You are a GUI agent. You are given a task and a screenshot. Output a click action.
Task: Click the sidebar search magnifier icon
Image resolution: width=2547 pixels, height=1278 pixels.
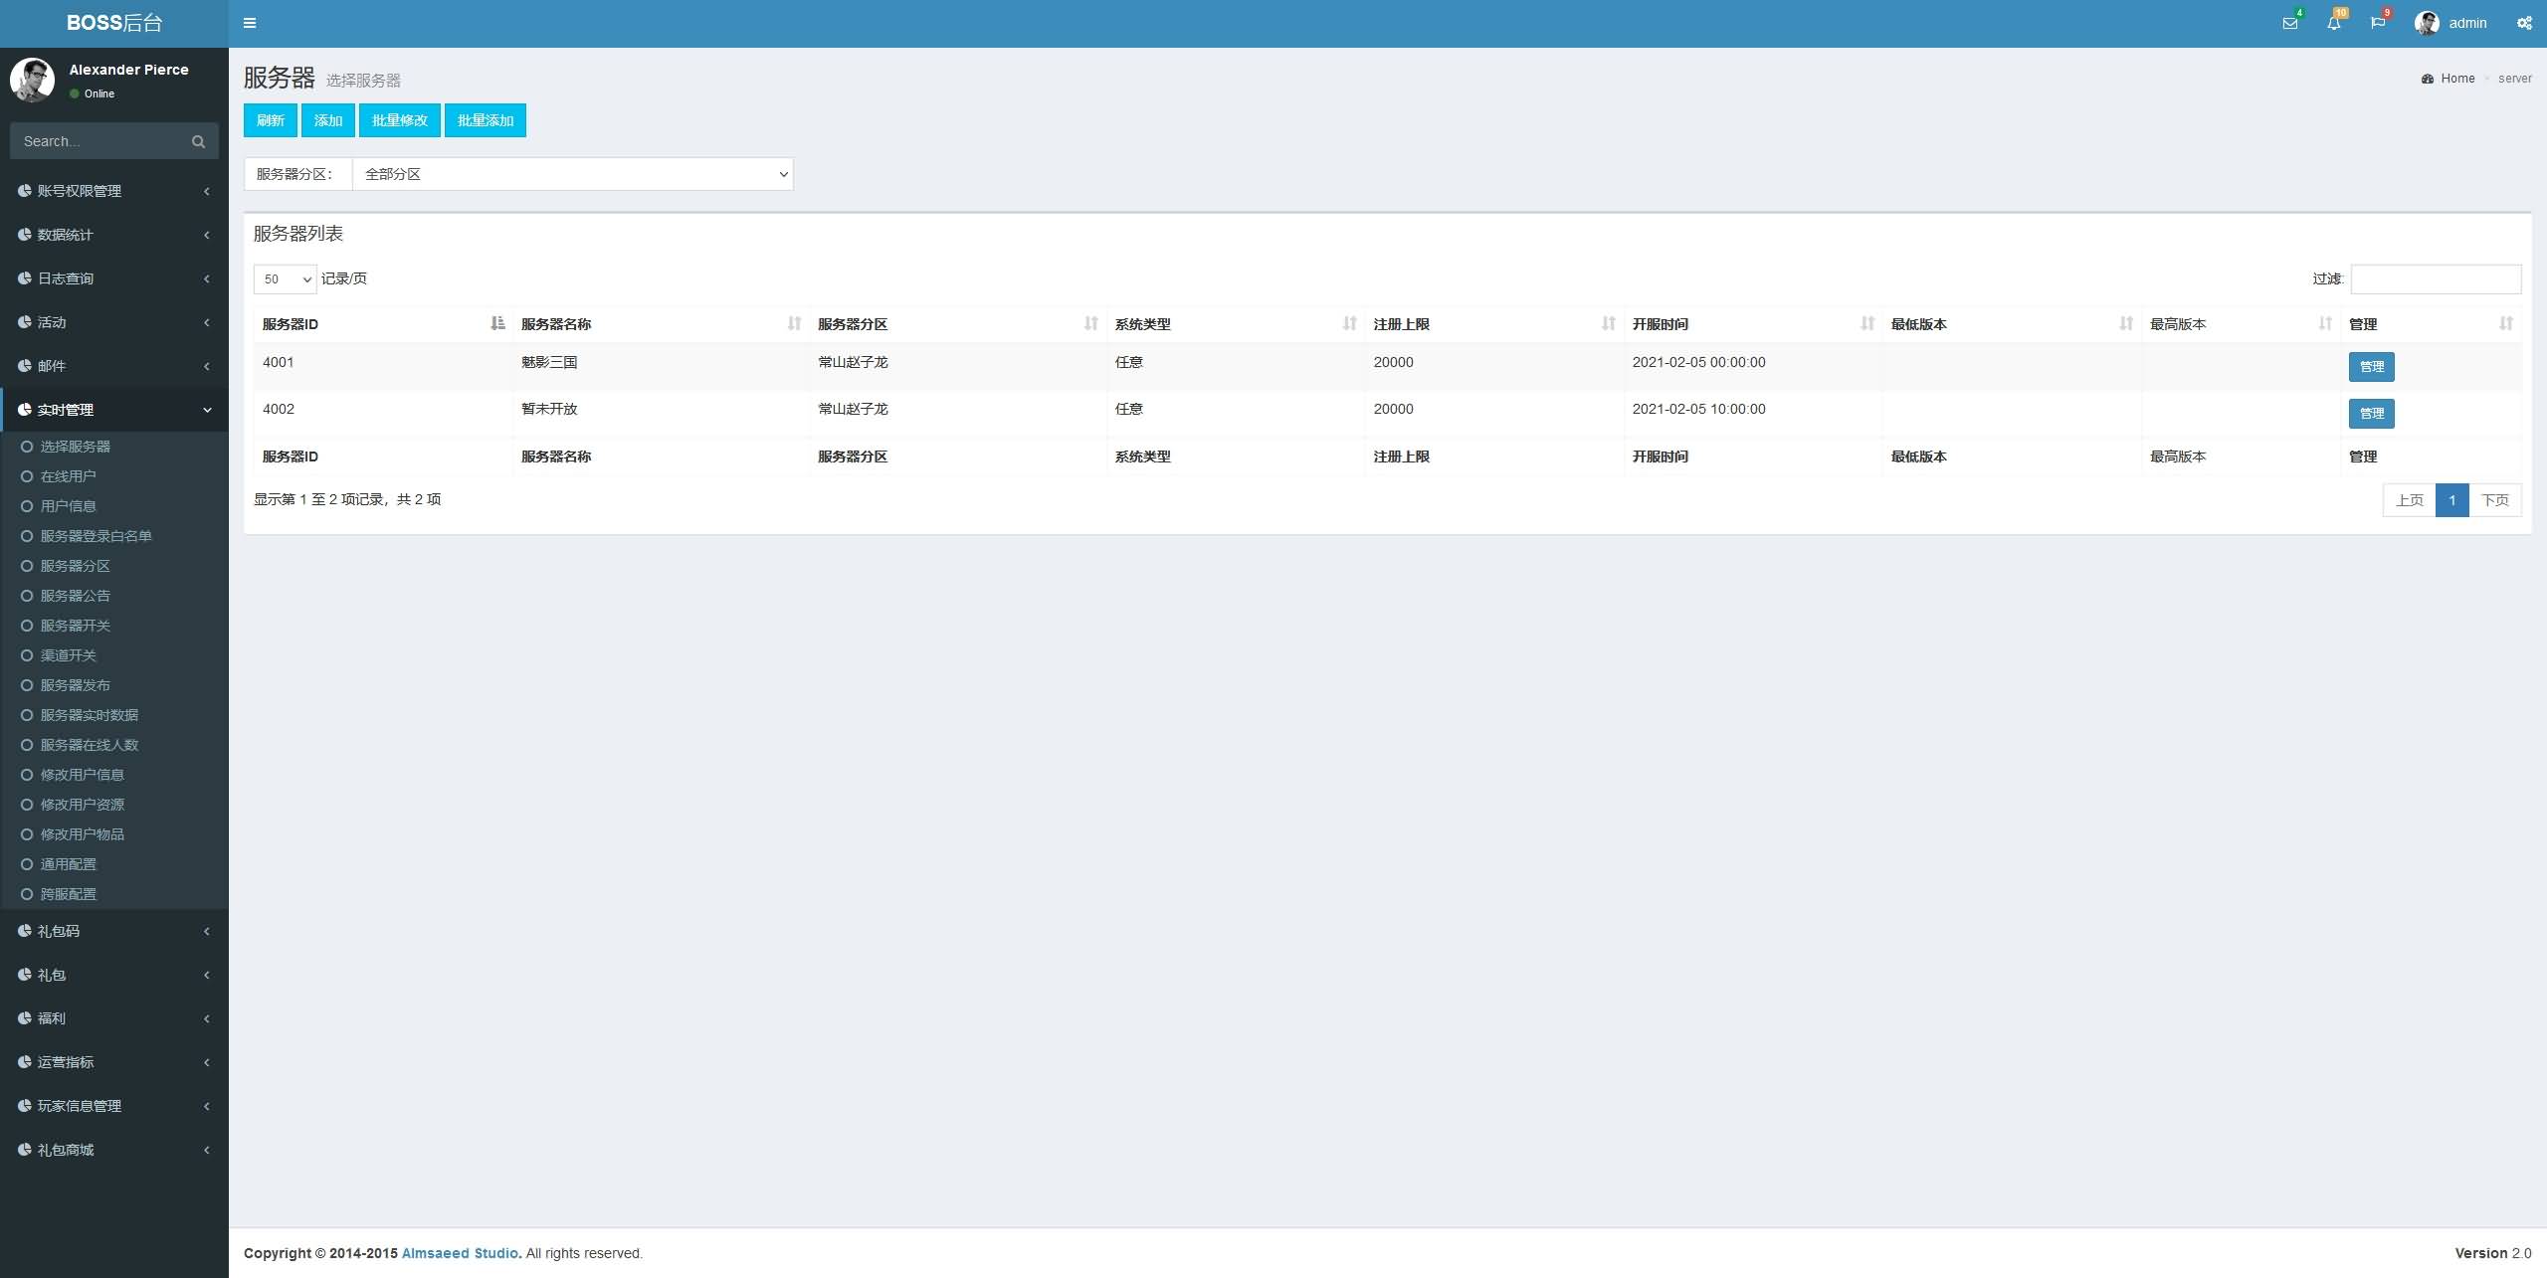click(x=198, y=141)
